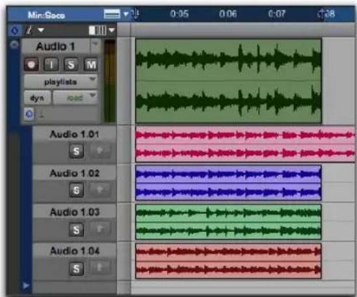Mute the Audio 1 track
Viewport: 357px width, 297px height.
pyautogui.click(x=91, y=64)
